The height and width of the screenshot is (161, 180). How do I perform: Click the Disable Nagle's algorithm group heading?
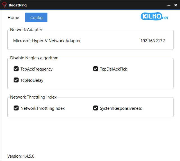pos(34,58)
